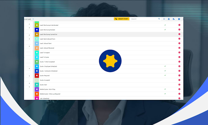Click orange-brown swatch of 'Lead: Site Survey Carried Out'
The width and height of the screenshot is (208, 125).
(37, 34)
